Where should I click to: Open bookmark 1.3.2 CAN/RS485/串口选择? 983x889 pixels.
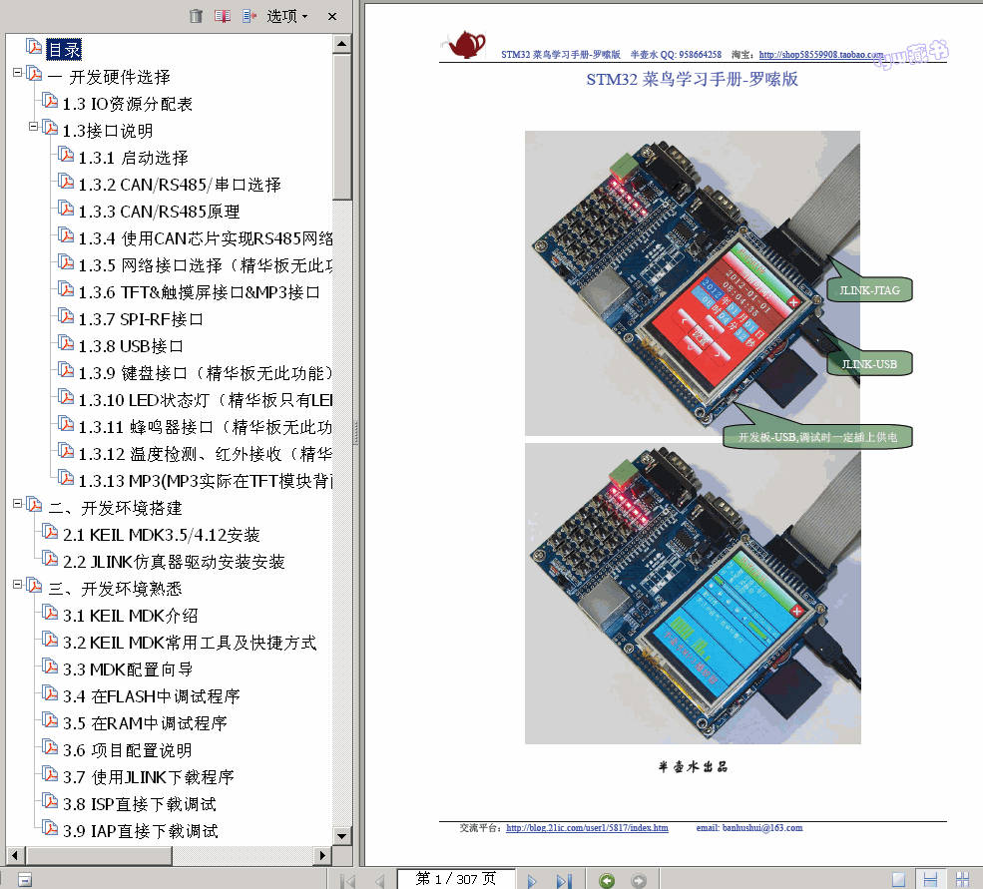[180, 185]
